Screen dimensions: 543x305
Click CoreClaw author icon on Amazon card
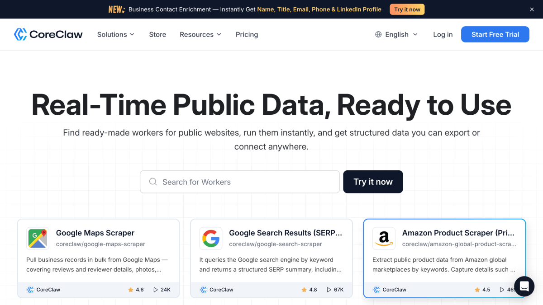(x=376, y=290)
